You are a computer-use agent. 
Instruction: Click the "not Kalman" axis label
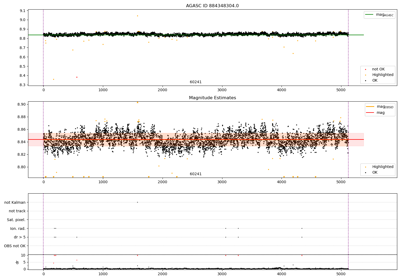click(x=15, y=202)
